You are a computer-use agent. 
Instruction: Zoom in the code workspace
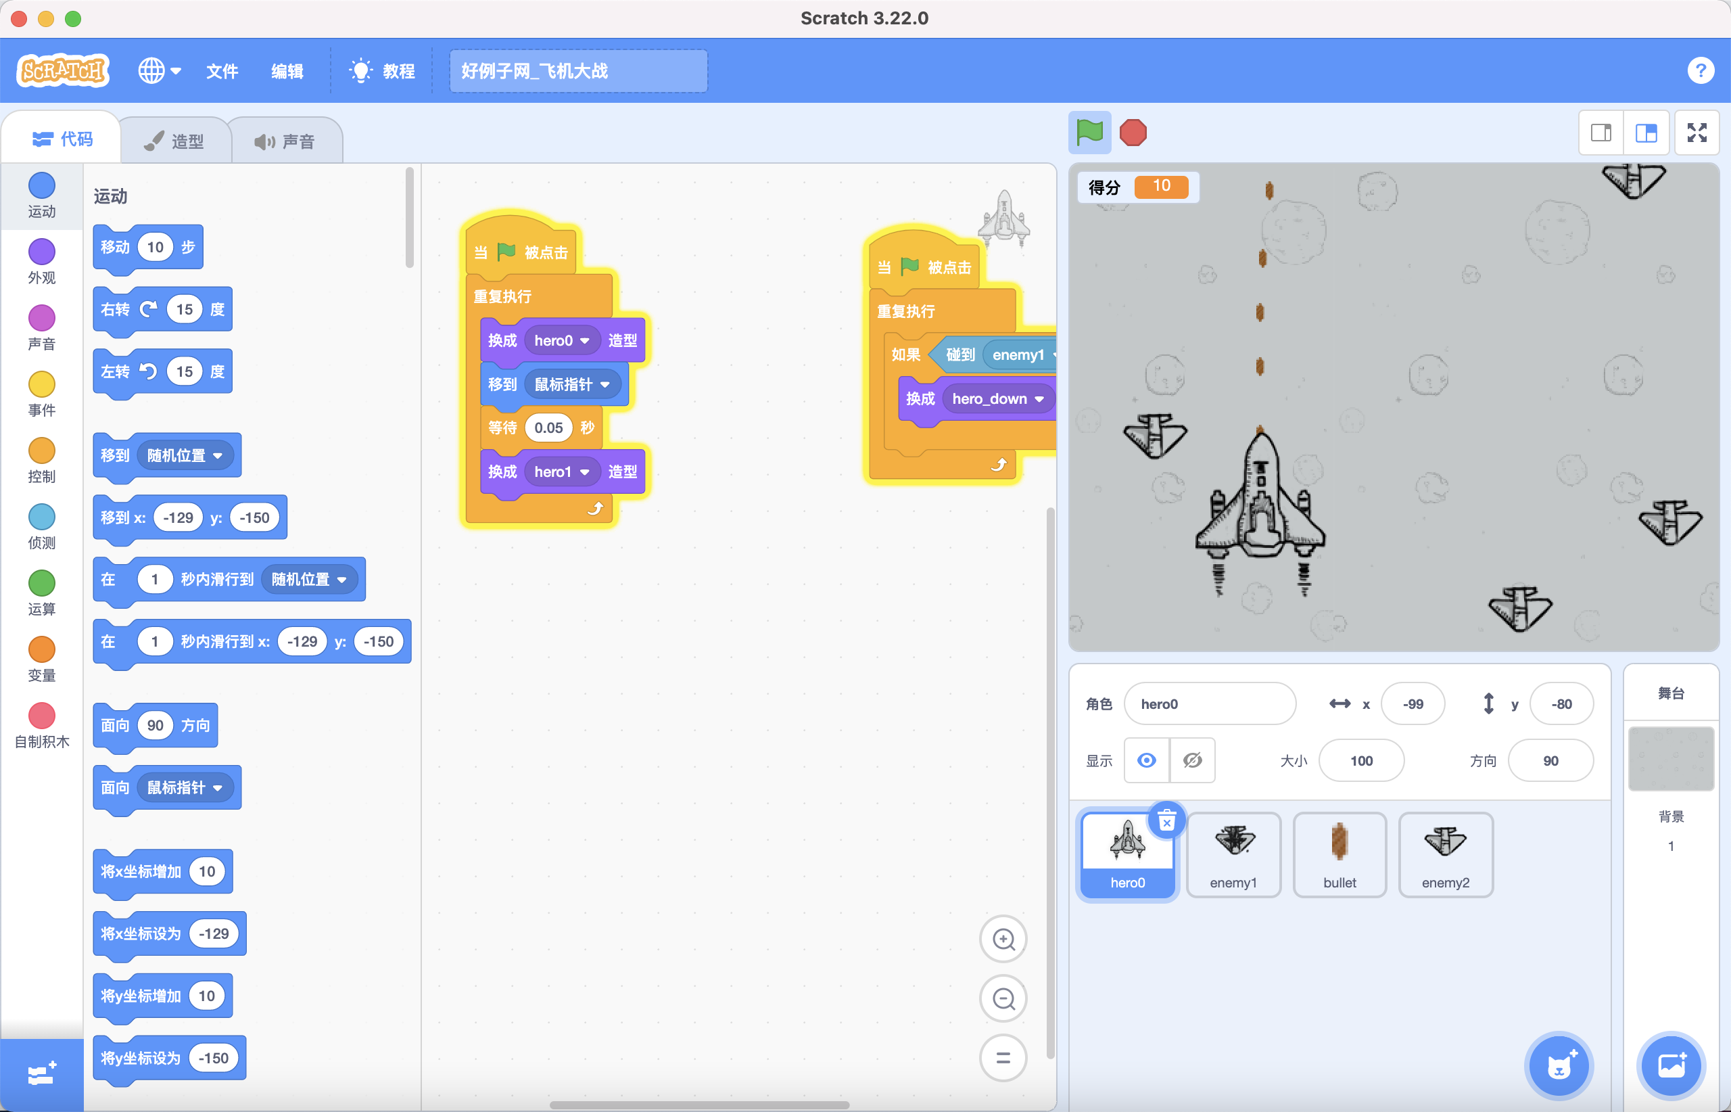[x=1003, y=939]
